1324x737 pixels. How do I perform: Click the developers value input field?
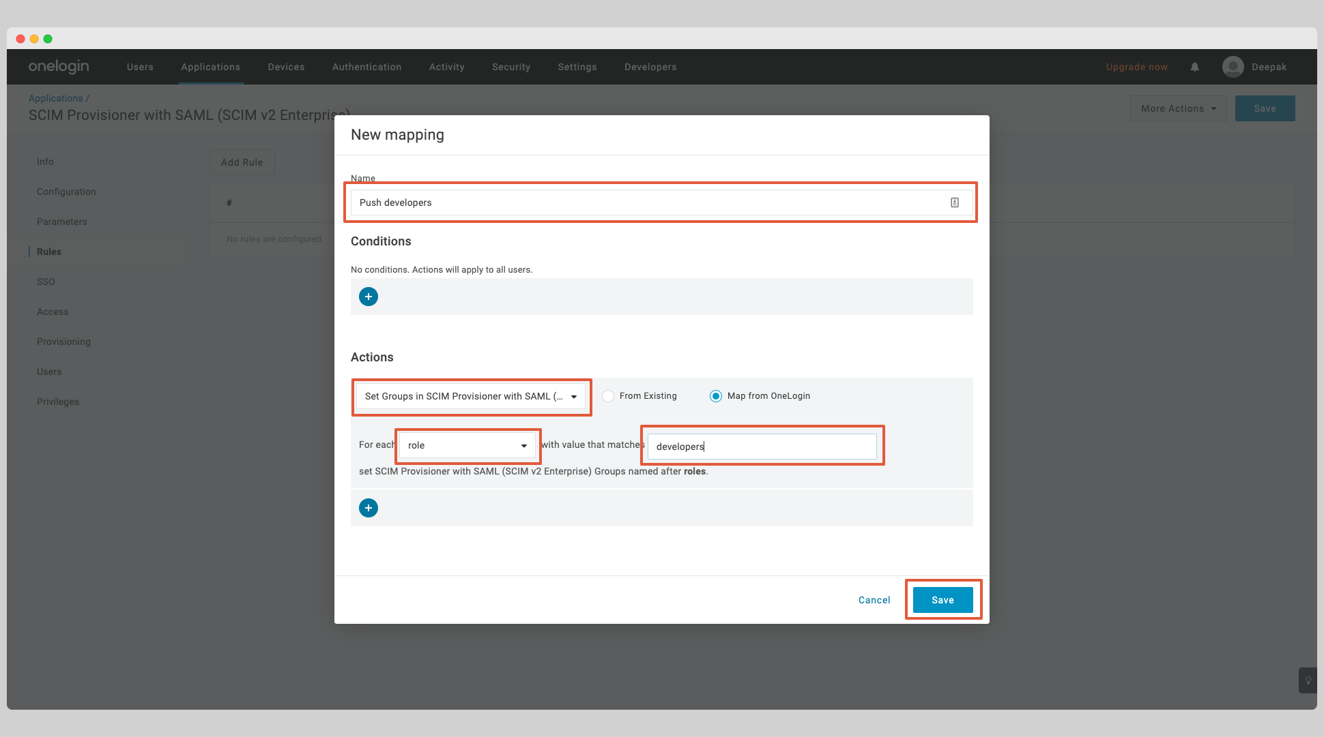[x=762, y=446]
